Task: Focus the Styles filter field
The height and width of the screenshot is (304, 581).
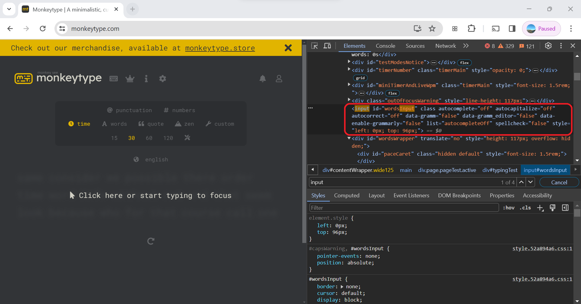Action: 404,208
